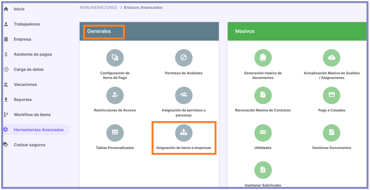The width and height of the screenshot is (370, 190).
Task: Click the Empresa building icon
Action: pos(6,39)
